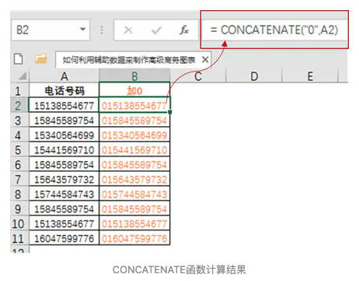Click the cancel X icon in formula bar
Image resolution: width=359 pixels, height=281 pixels.
[128, 30]
